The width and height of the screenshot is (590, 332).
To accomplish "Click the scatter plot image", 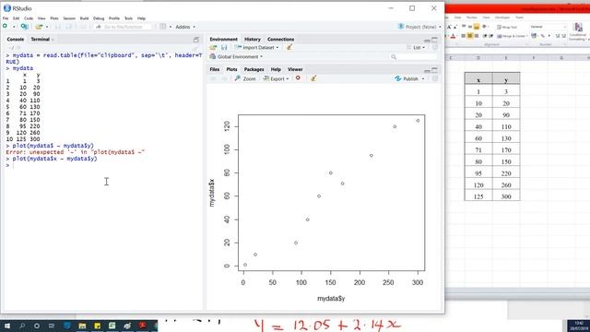I will click(324, 196).
